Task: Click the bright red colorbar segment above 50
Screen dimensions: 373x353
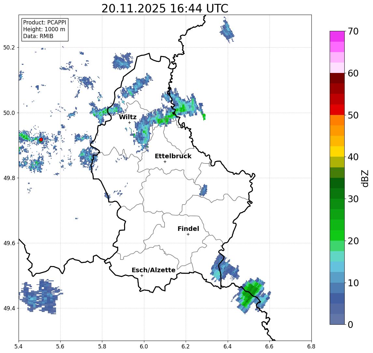Action: tap(337, 110)
